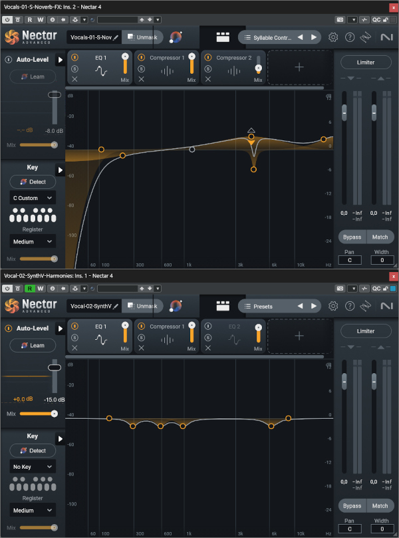Go to next preset beside Presets in lower window
The image size is (399, 538).
tap(314, 306)
